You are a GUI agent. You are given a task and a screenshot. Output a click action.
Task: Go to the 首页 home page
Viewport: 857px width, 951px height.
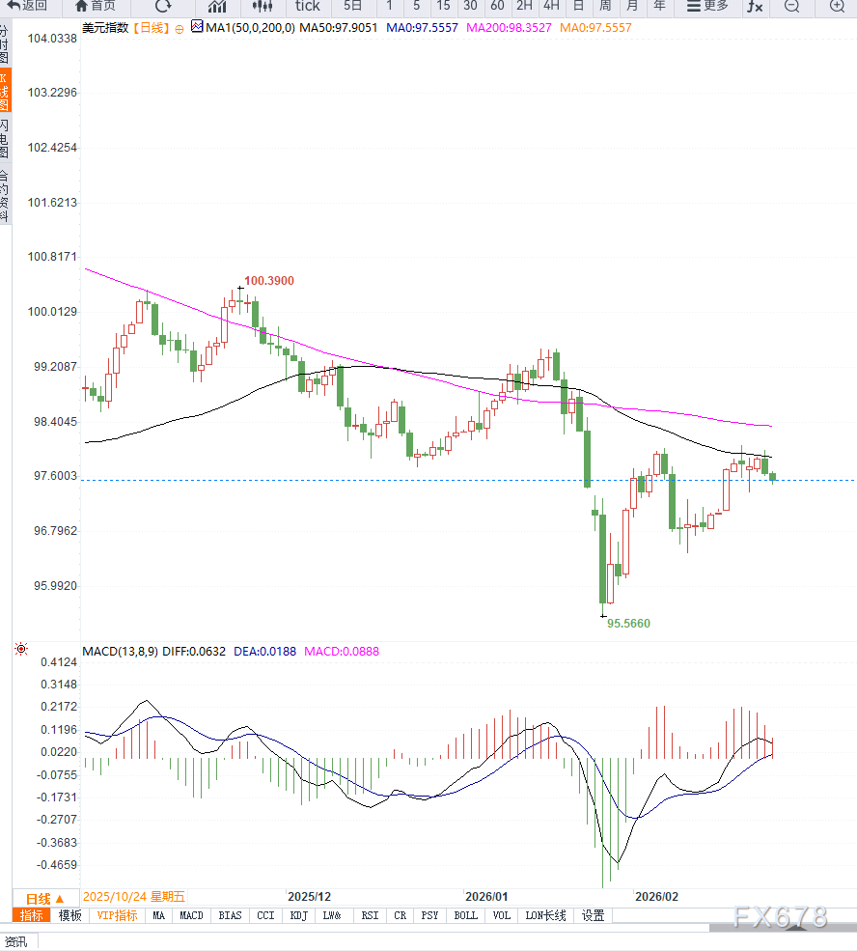[x=95, y=6]
